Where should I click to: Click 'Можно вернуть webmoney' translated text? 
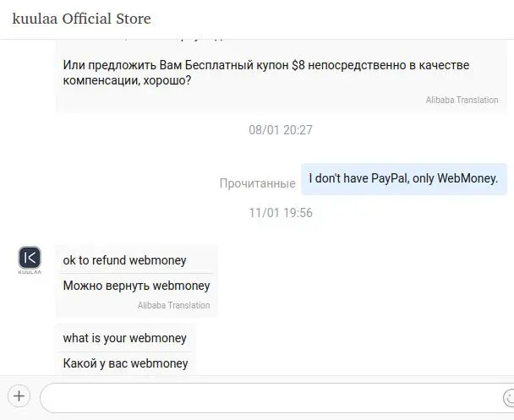click(x=136, y=286)
